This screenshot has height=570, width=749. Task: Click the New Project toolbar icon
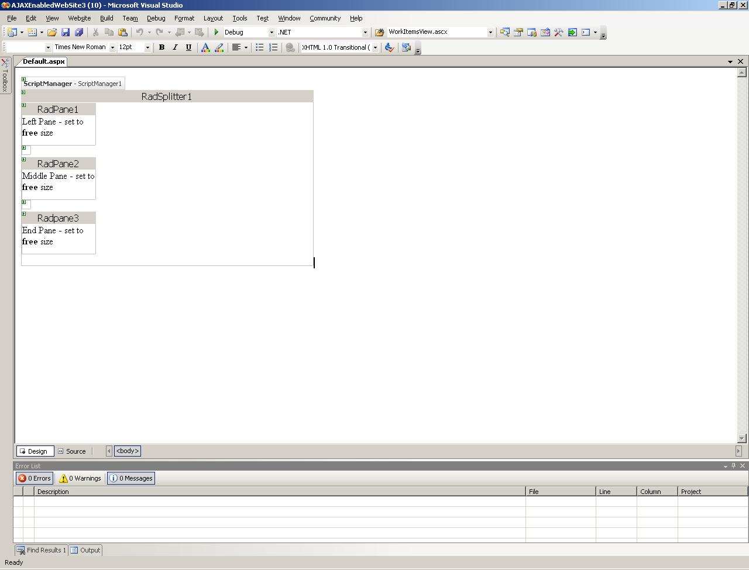click(x=12, y=32)
